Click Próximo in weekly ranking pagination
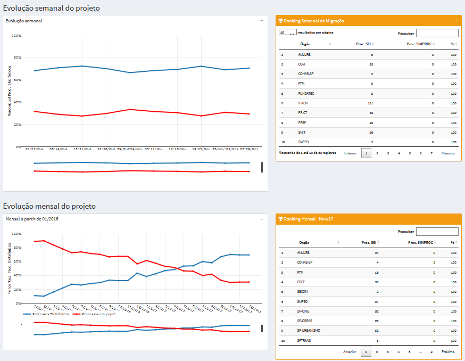The image size is (465, 361). 448,153
